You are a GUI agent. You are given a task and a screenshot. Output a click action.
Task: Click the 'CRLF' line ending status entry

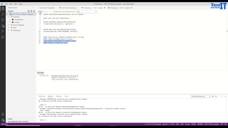coord(177,124)
